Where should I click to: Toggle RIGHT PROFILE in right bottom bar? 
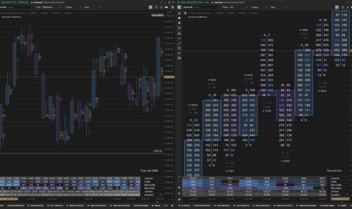point(262,205)
